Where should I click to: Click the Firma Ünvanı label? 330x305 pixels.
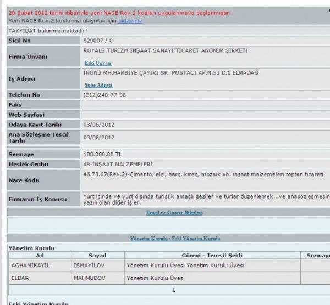[x=28, y=57]
